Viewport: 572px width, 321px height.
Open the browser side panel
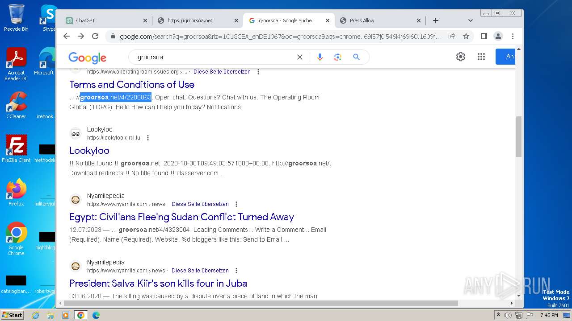click(484, 36)
